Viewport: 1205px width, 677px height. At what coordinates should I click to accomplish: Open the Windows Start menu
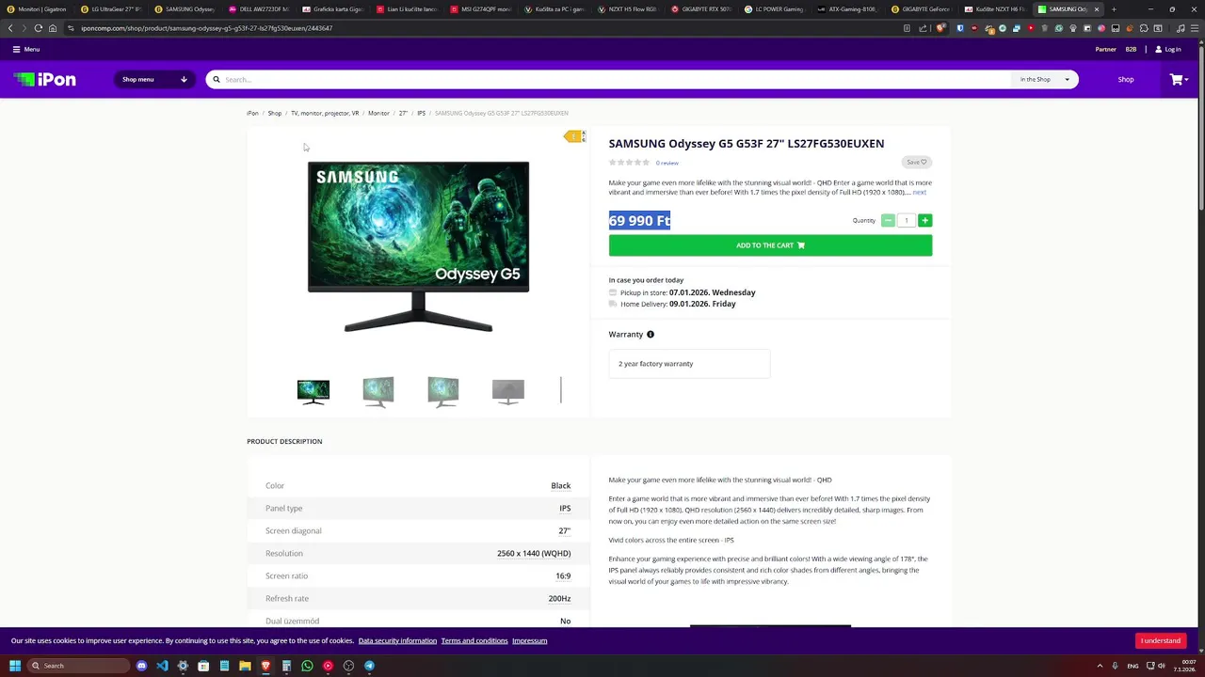(15, 666)
